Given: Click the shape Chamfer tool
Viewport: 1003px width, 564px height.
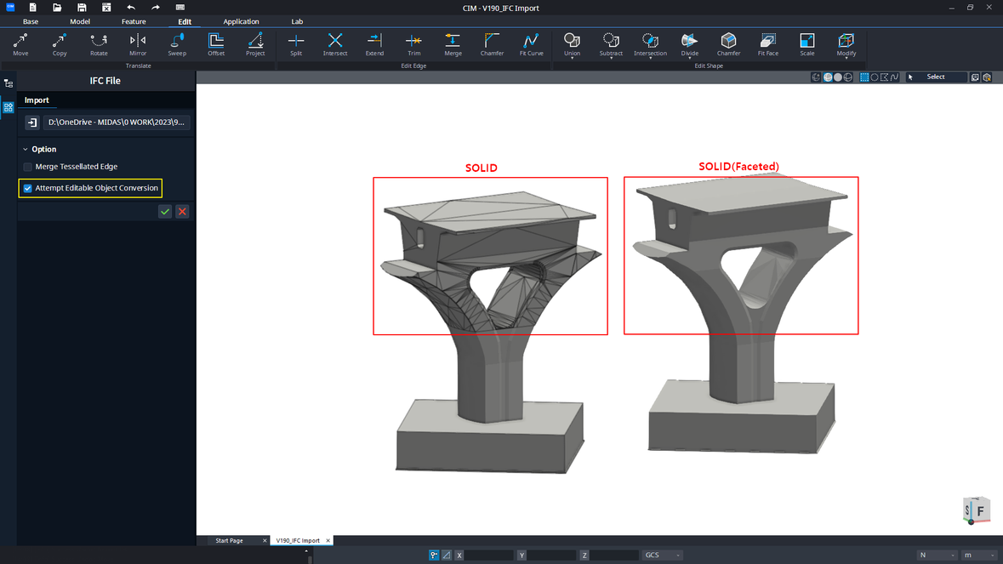Looking at the screenshot, I should pyautogui.click(x=728, y=45).
